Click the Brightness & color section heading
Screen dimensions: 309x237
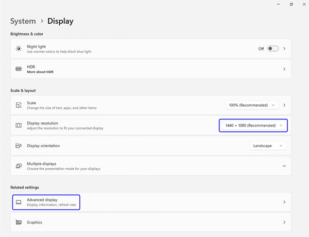pos(27,34)
